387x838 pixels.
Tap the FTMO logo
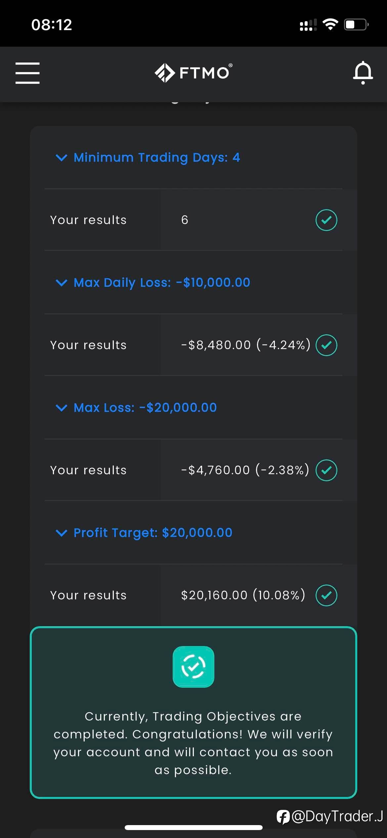[193, 72]
